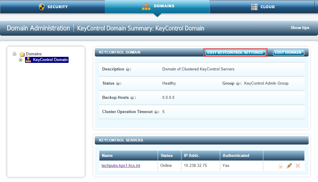Click the Authenticated value Yes
Viewport: 318px width, 182px height.
coord(226,166)
